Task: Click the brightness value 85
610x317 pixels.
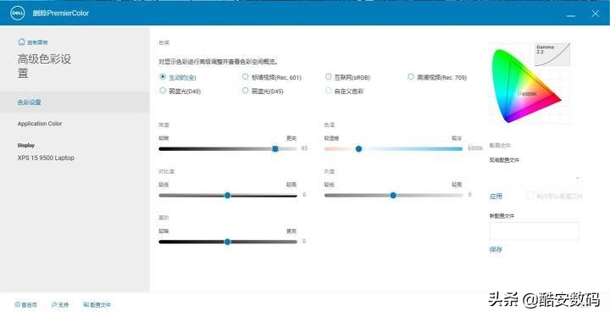Action: click(x=304, y=148)
